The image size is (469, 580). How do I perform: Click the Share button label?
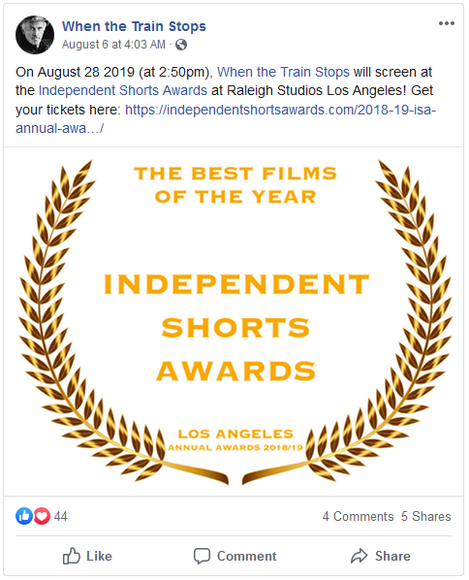(x=392, y=556)
